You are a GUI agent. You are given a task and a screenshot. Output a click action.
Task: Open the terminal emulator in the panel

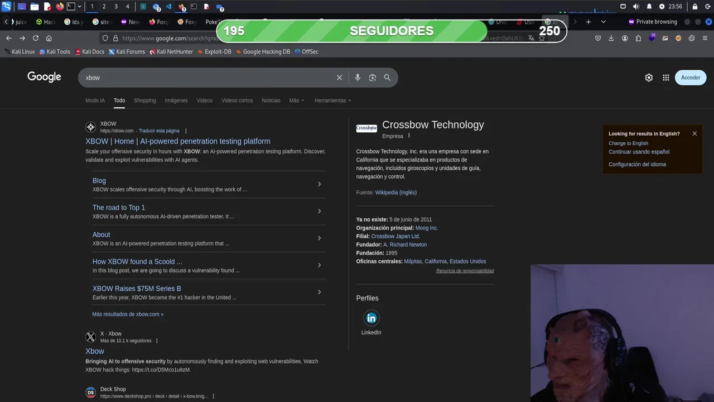[71, 7]
